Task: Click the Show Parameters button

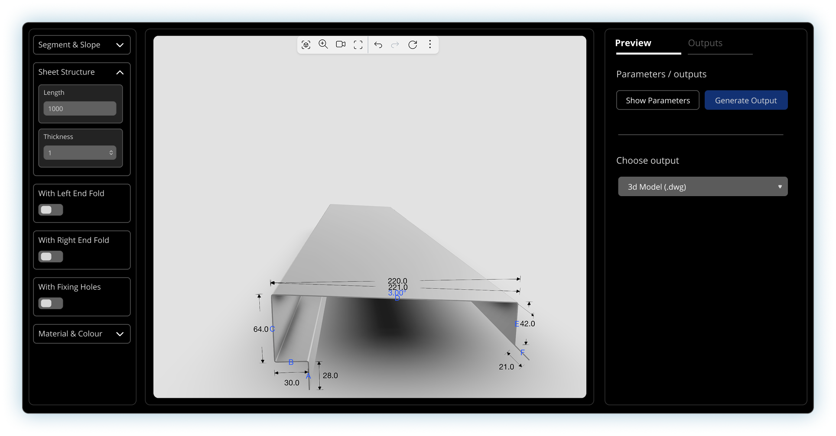Action: [x=658, y=100]
